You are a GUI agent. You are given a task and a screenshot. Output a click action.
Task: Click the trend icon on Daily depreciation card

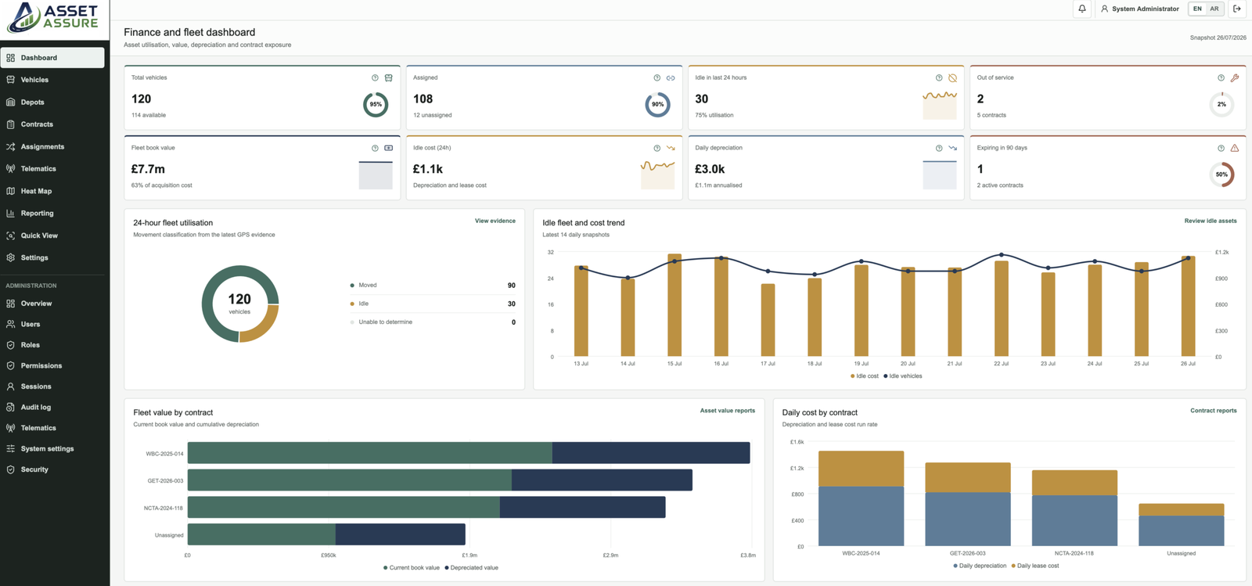[x=952, y=148]
